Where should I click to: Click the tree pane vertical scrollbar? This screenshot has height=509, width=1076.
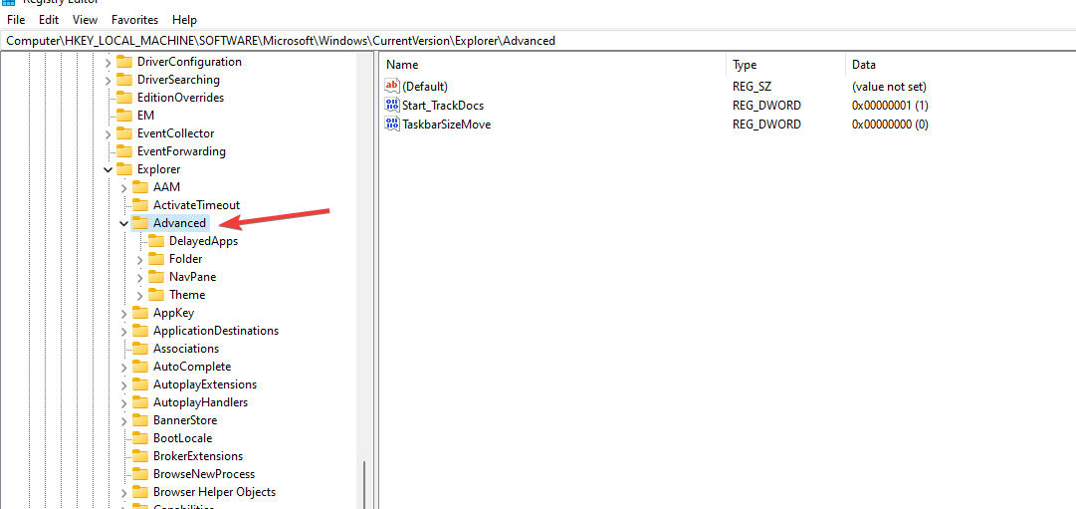364,483
